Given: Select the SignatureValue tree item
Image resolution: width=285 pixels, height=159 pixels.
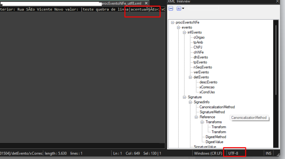Looking at the screenshot, I should 205,146.
